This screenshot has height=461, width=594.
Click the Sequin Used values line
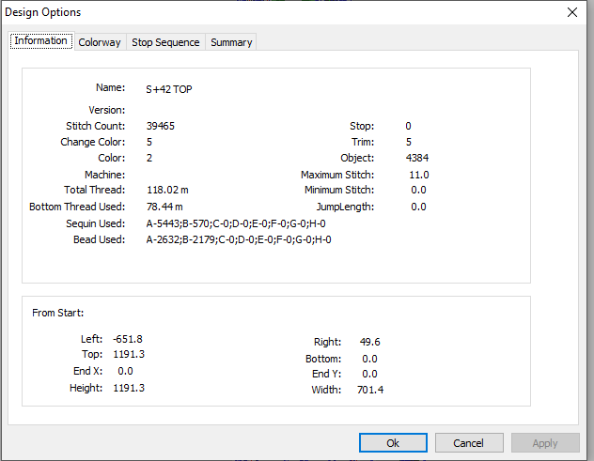pos(236,223)
